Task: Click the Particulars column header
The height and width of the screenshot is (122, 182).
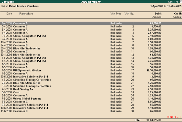Action: tap(26, 14)
